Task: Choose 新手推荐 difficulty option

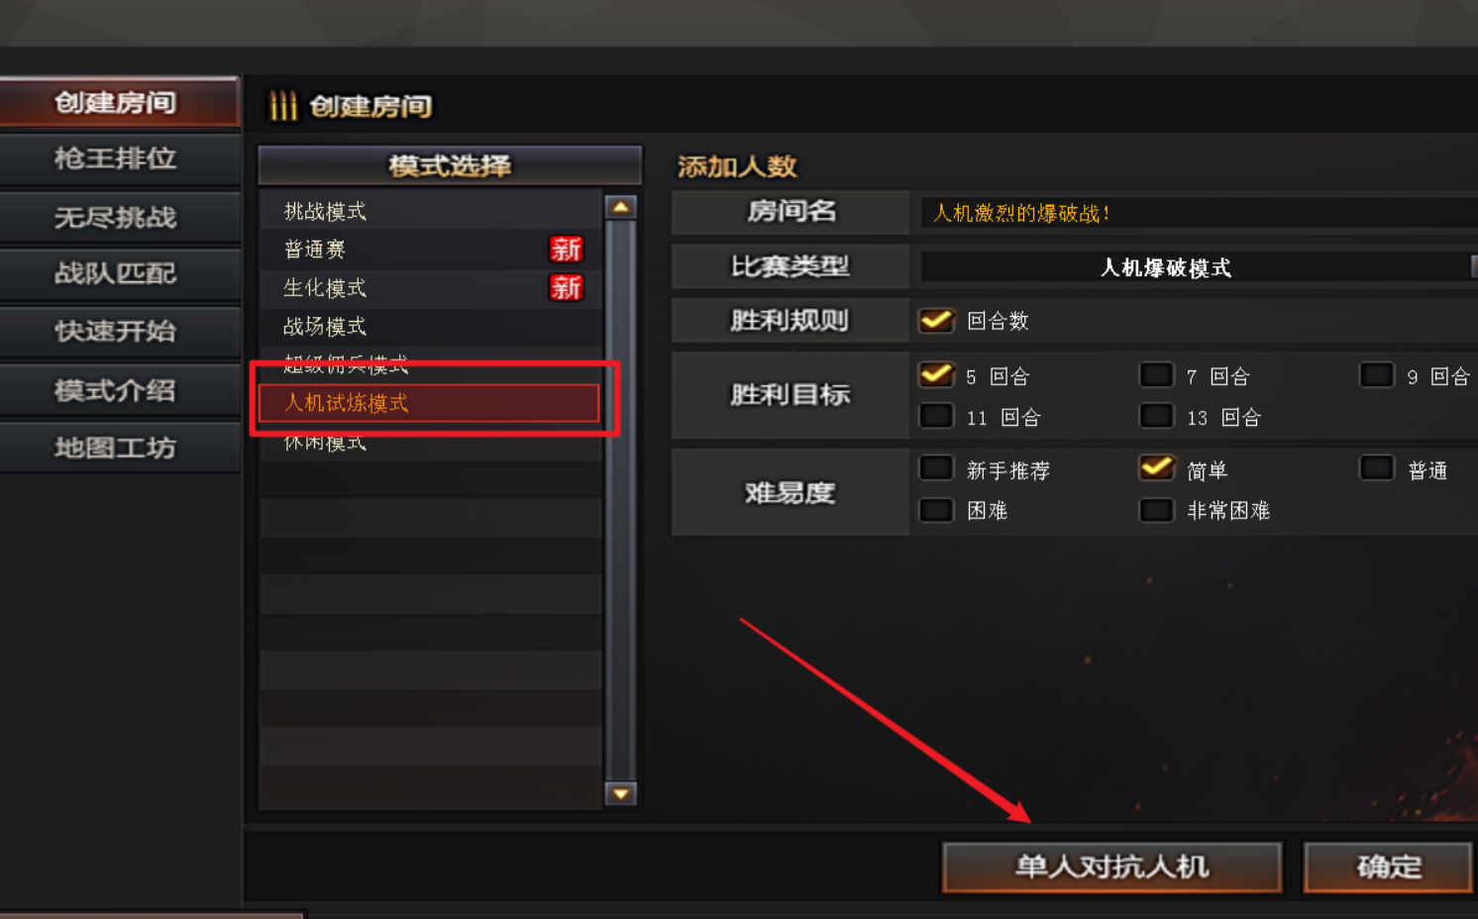Action: tap(936, 468)
